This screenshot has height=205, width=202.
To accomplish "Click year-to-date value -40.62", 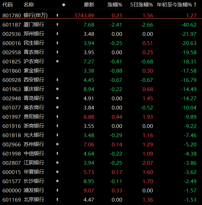I will tap(189, 25).
